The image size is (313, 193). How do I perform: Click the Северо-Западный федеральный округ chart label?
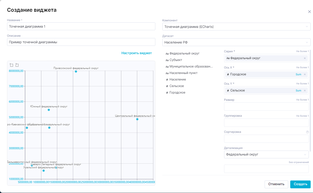pyautogui.click(x=56, y=164)
